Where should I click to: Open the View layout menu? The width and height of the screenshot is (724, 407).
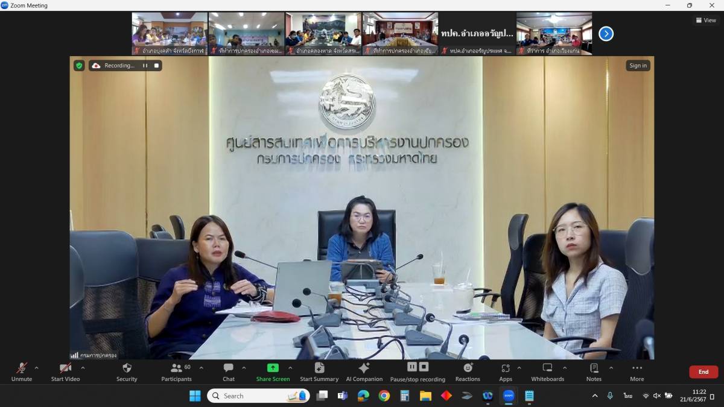[706, 20]
